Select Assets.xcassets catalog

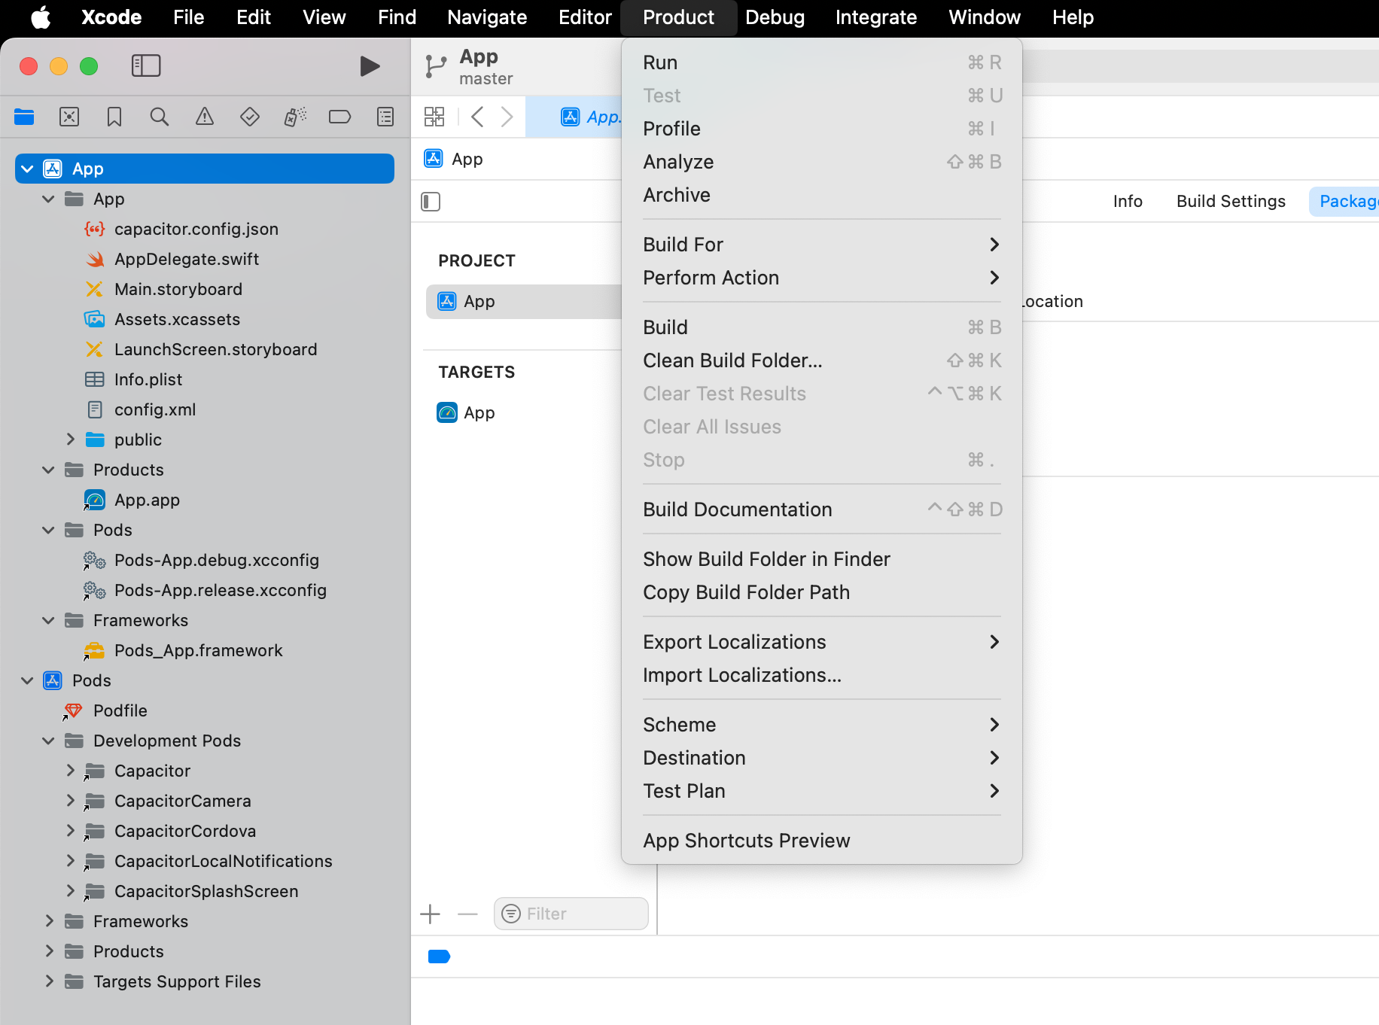pos(178,319)
